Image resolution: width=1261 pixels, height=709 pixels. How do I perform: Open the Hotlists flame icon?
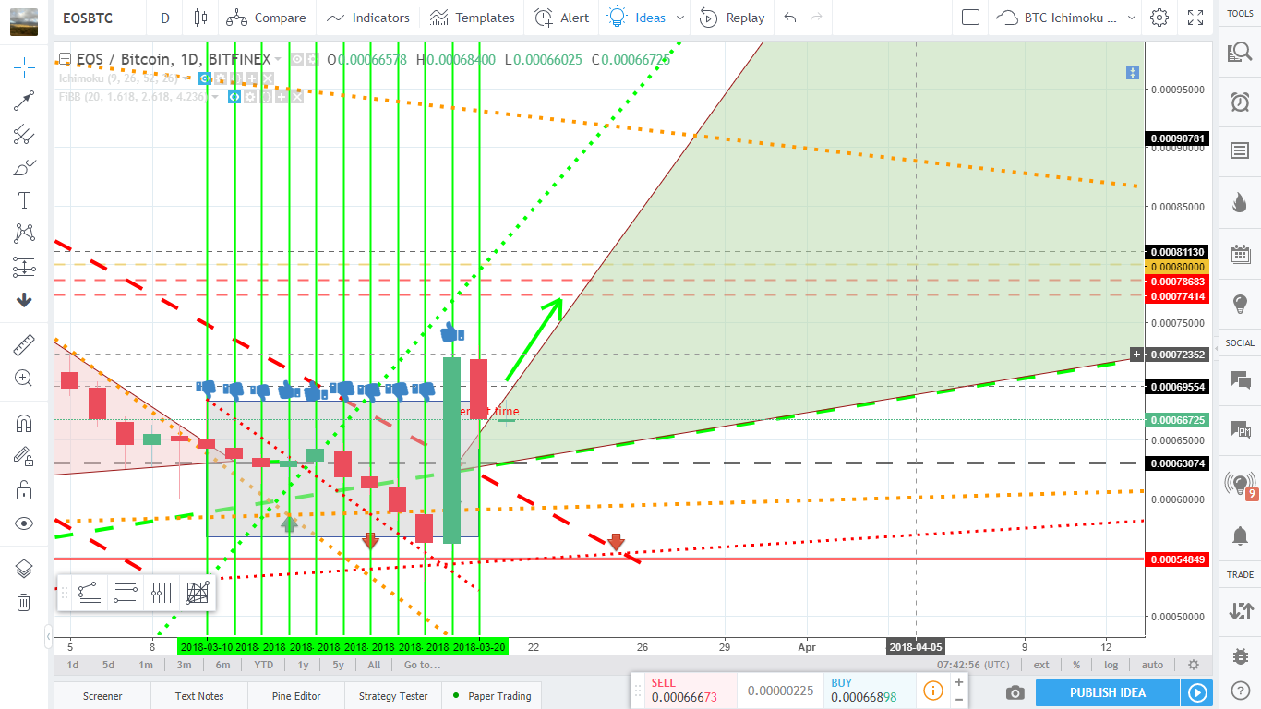click(x=1240, y=203)
